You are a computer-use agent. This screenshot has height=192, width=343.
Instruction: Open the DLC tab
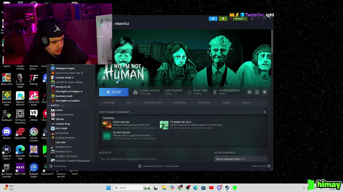point(129,102)
